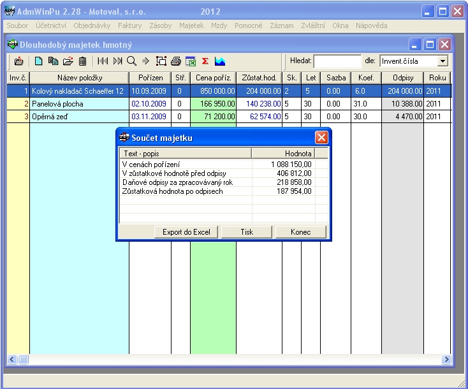Click the Text - popis column header

(x=186, y=154)
